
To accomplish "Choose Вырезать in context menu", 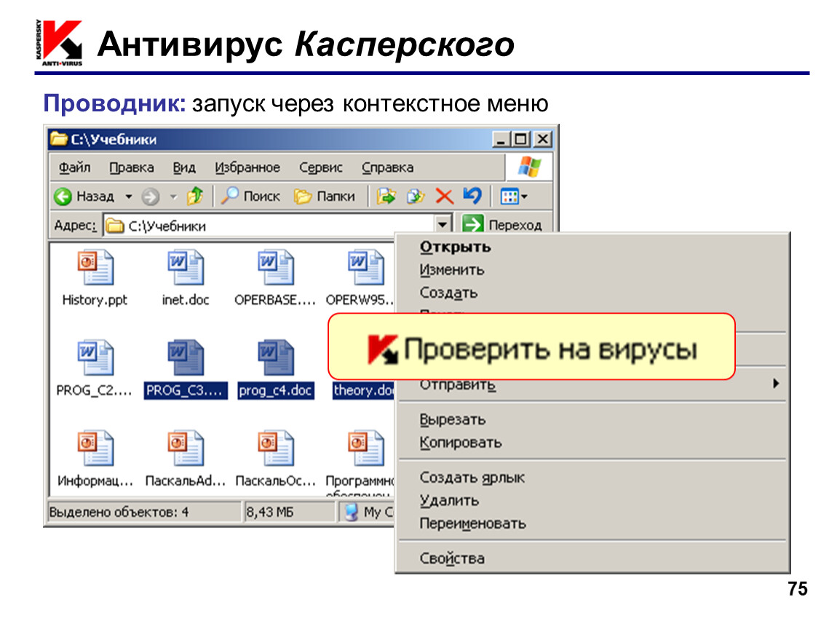I will tap(453, 419).
